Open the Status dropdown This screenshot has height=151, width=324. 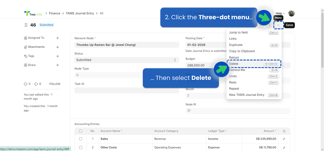pyautogui.click(x=126, y=60)
